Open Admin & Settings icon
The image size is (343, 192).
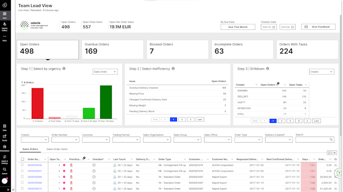coord(5,160)
